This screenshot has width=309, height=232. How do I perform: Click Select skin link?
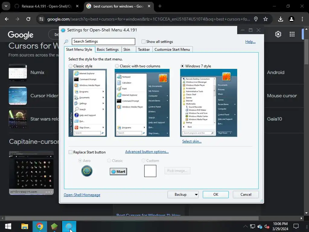point(192,141)
